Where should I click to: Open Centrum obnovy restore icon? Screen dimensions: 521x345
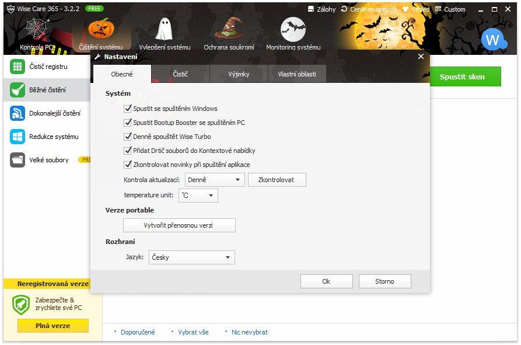[x=344, y=9]
